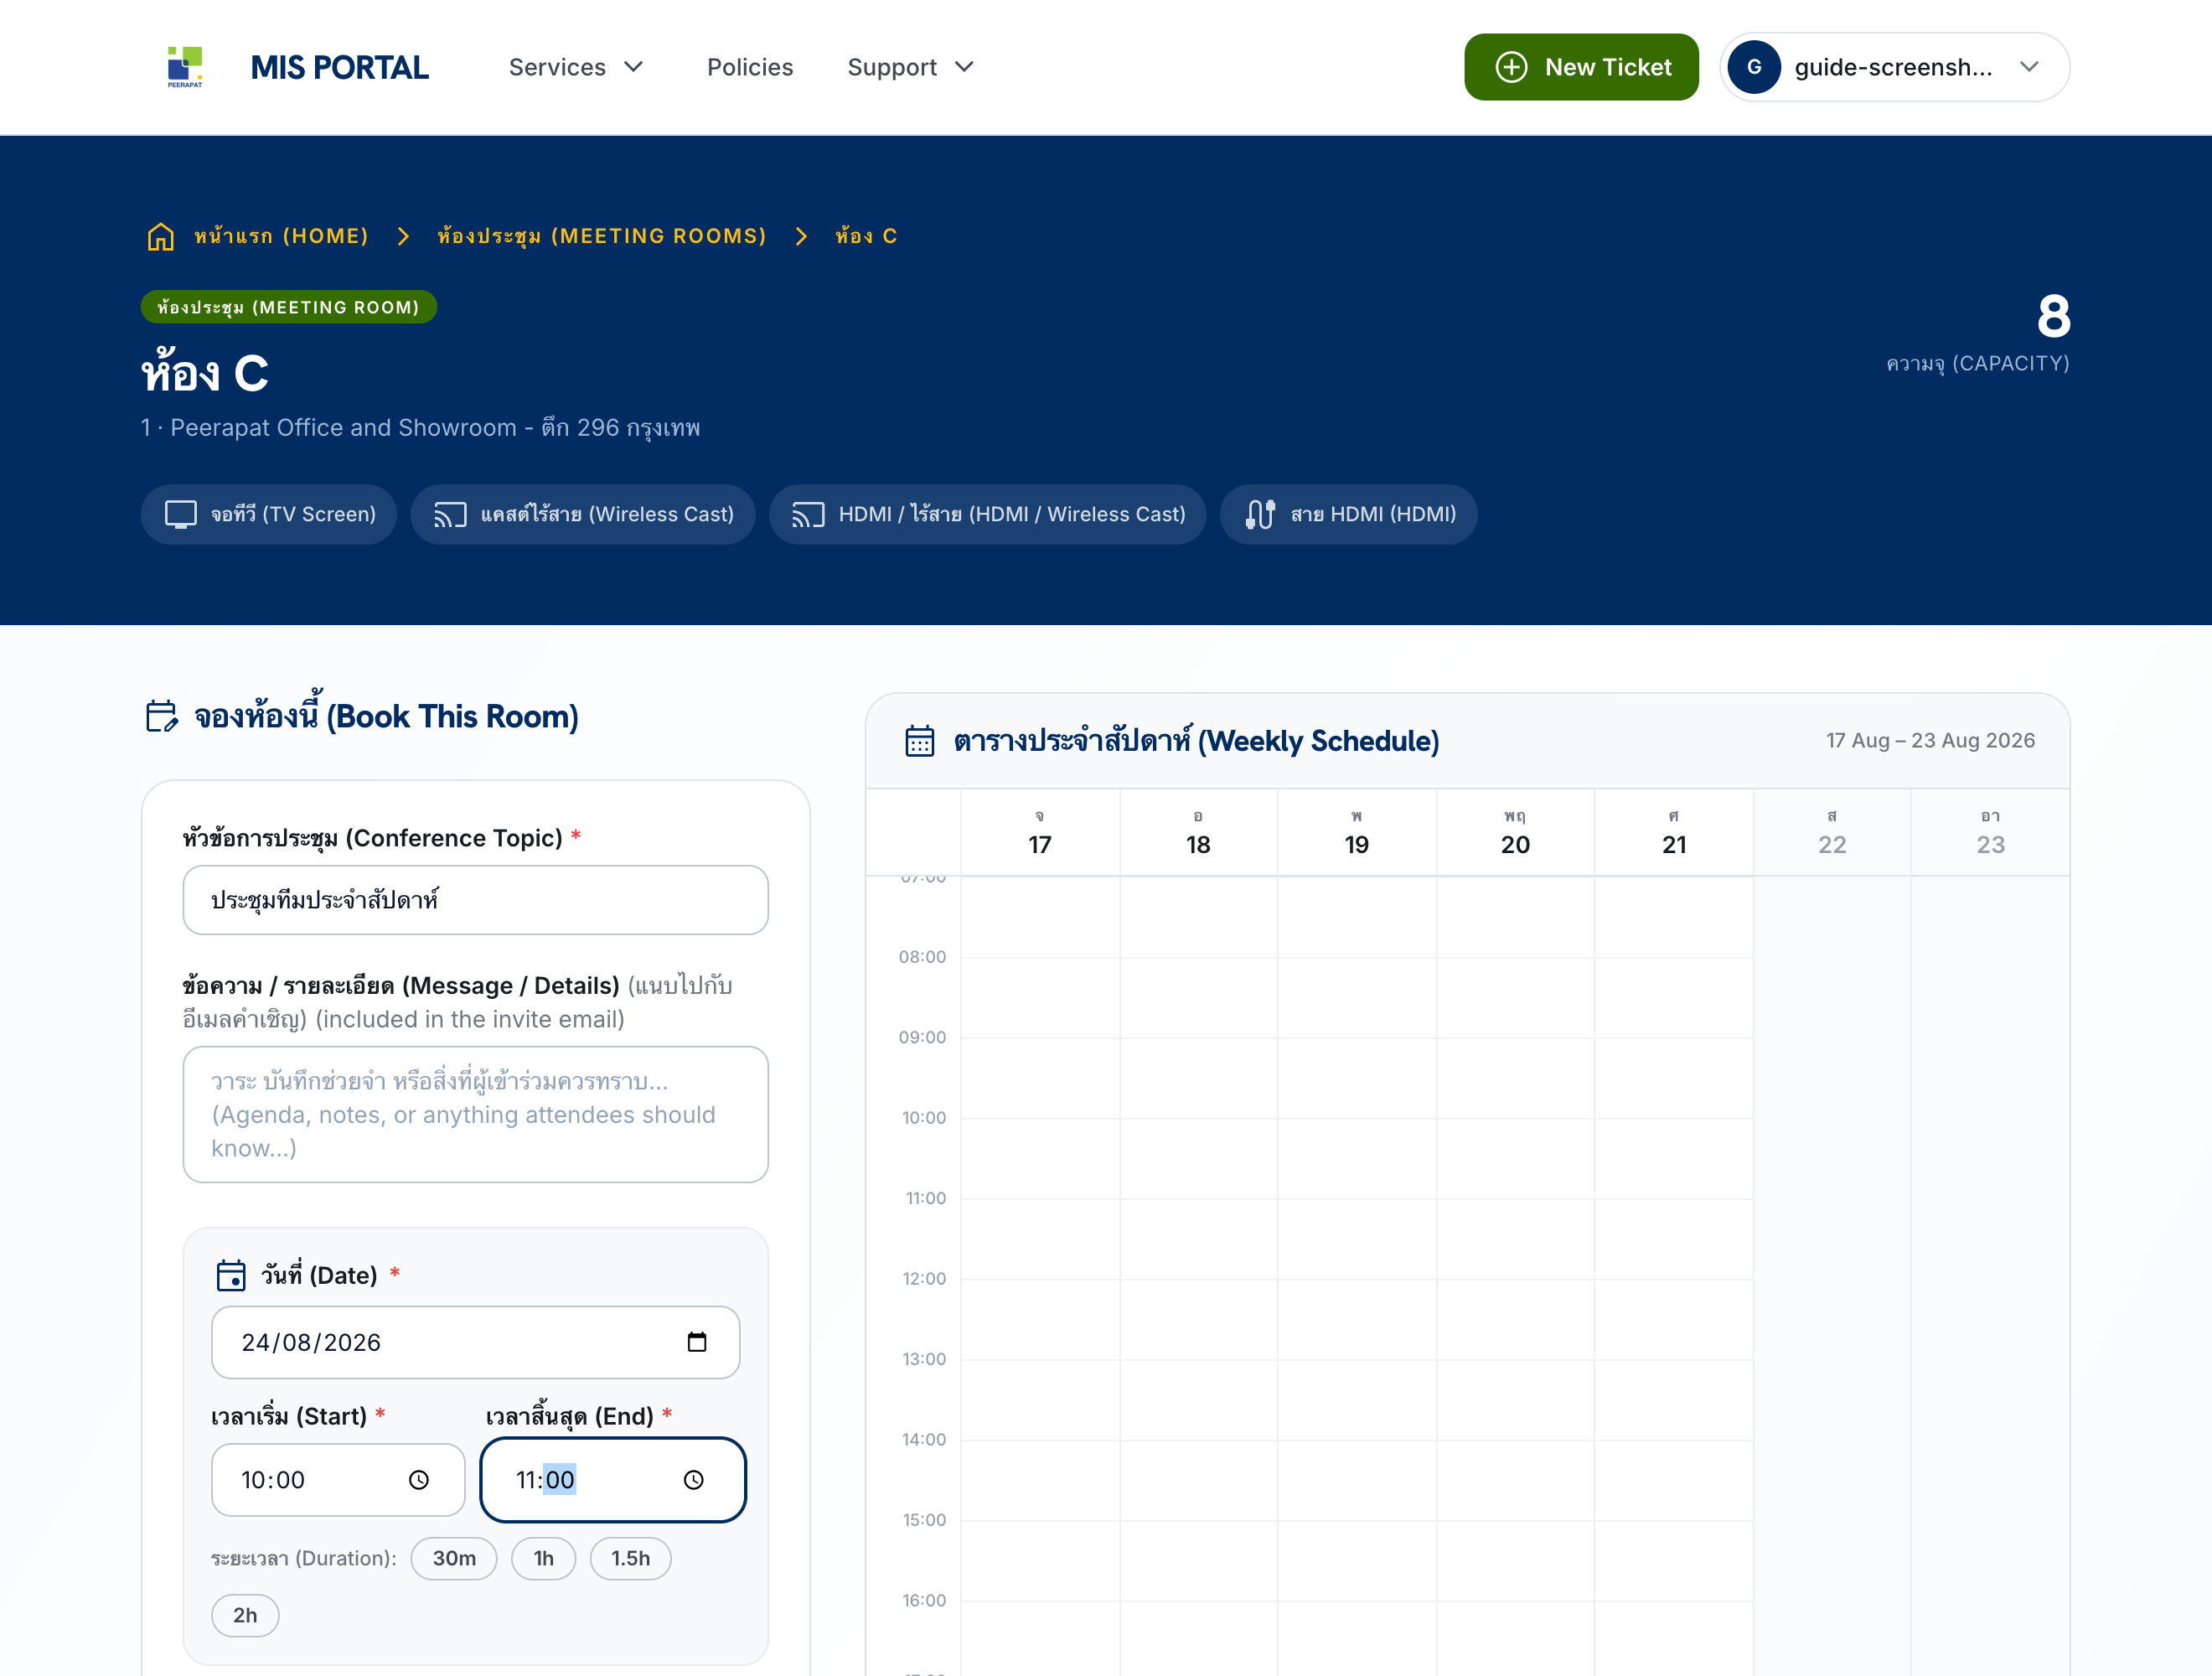Click the Weekly Schedule calendar icon
The height and width of the screenshot is (1676, 2212).
[x=920, y=741]
